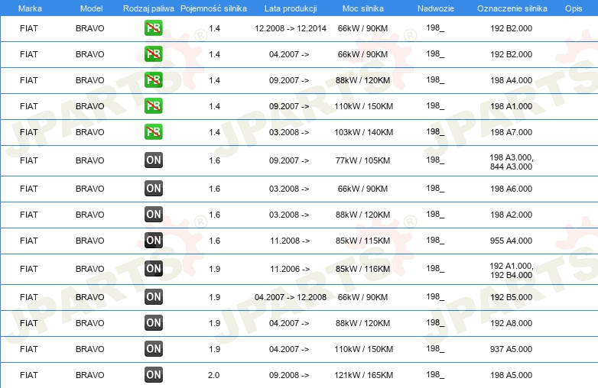The image size is (598, 388).
Task: Click production date 11.2008 ->
Action: point(290,241)
